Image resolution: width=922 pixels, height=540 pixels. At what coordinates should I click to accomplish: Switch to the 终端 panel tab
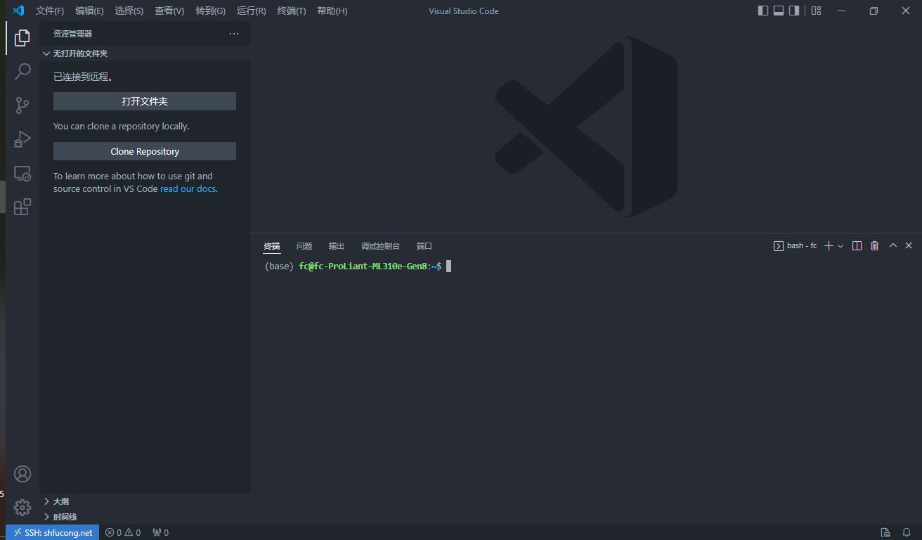click(272, 246)
